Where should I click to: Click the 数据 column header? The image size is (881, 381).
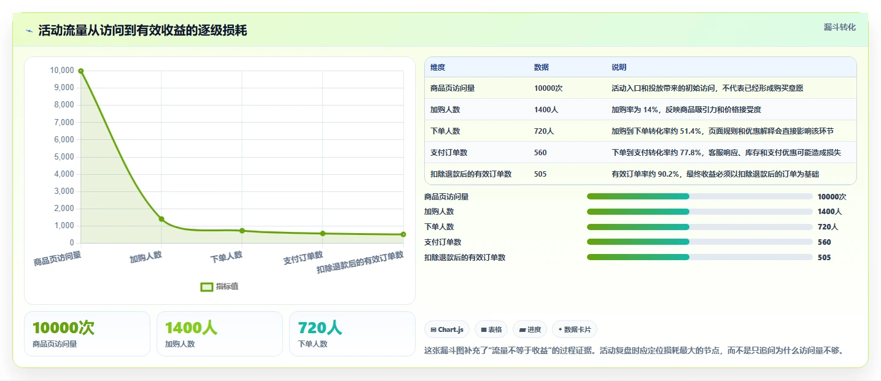[541, 67]
